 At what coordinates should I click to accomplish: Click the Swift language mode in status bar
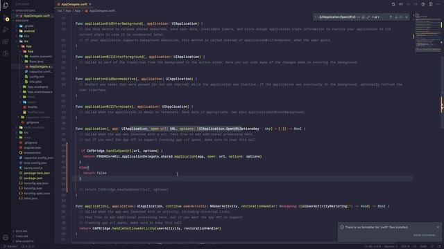pyautogui.click(x=423, y=246)
